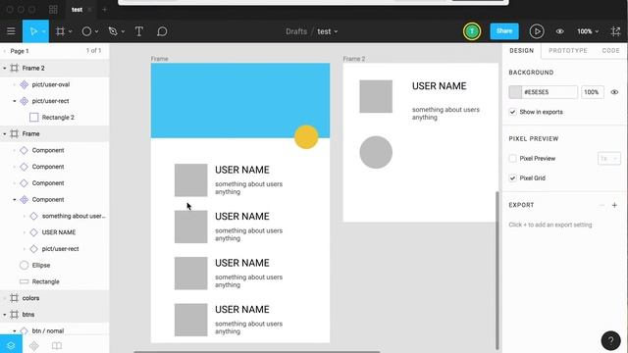
Task: Open the shape tools dropdown arrow
Action: pyautogui.click(x=96, y=31)
